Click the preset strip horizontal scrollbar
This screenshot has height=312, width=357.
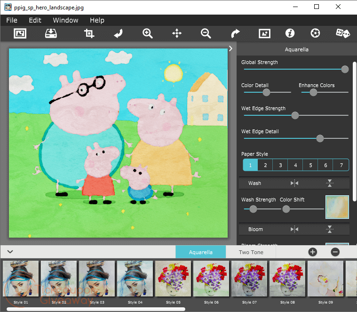(x=96, y=309)
